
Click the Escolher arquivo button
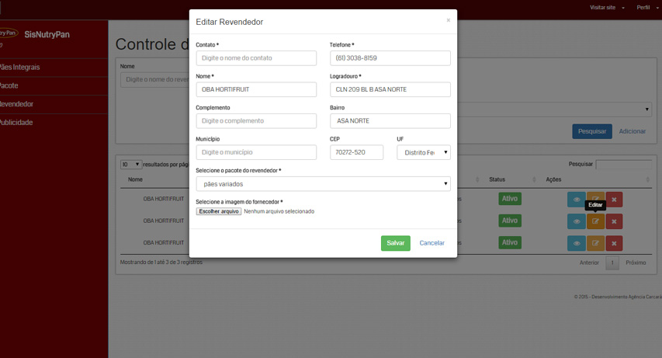[x=219, y=211]
